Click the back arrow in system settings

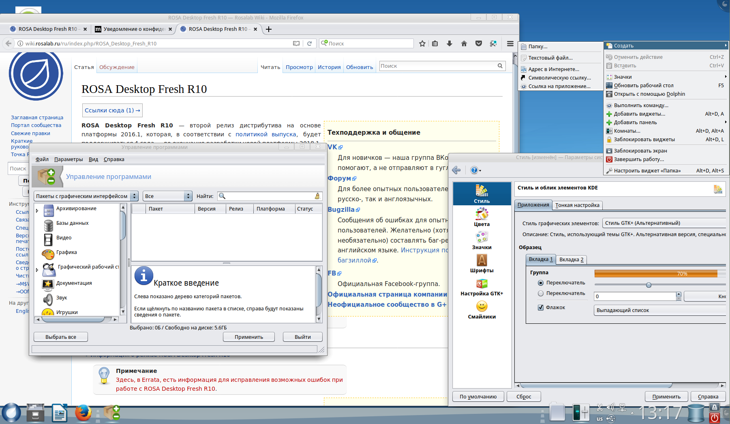click(456, 170)
